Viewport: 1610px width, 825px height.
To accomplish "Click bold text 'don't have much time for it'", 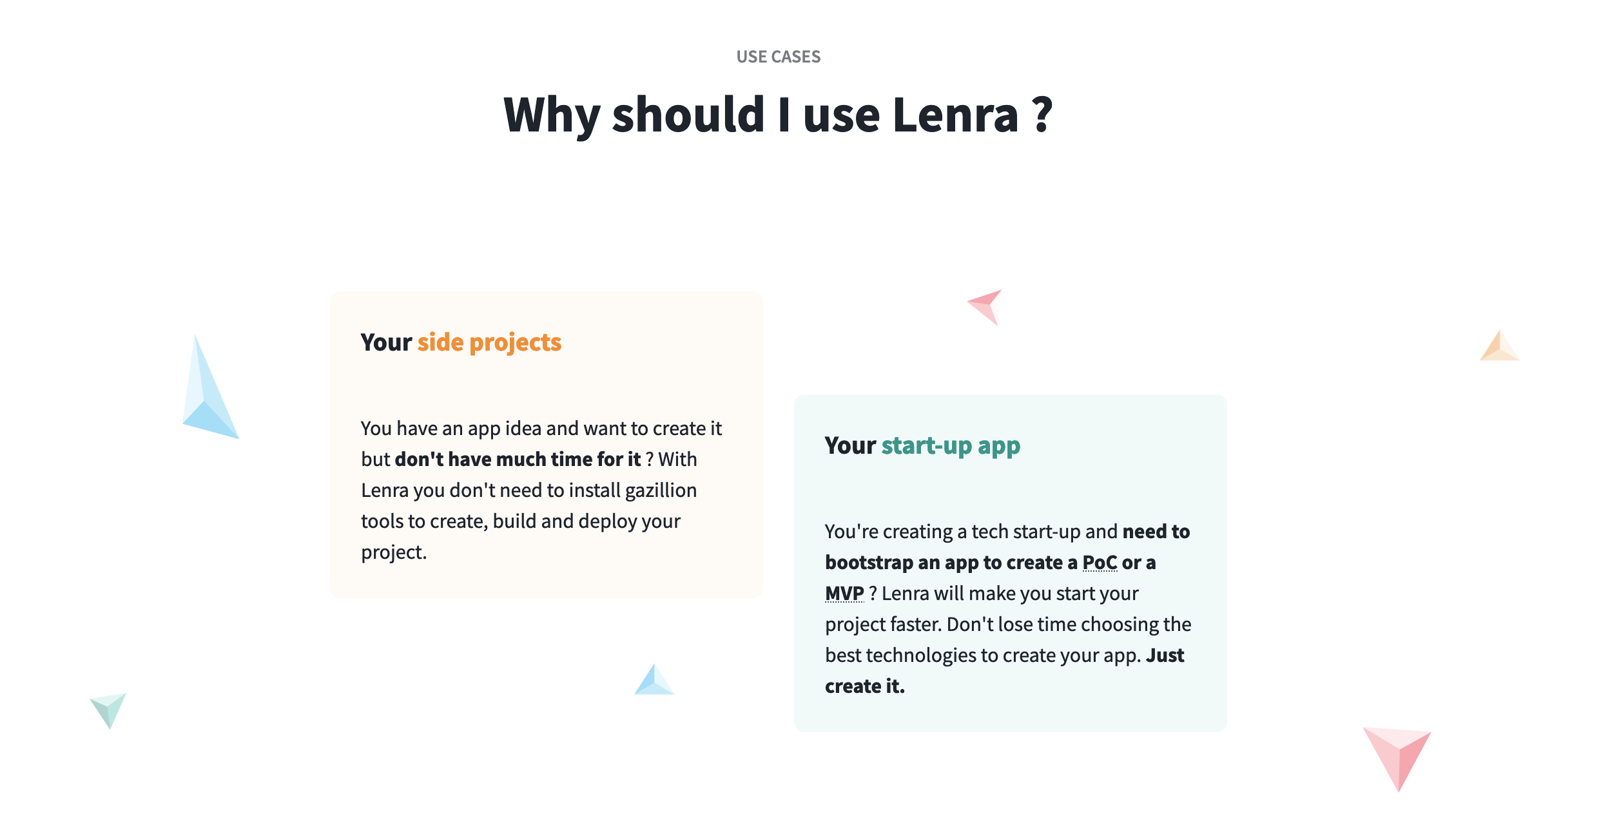I will tap(518, 459).
